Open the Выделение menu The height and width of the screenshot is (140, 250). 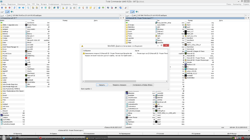coord(12,4)
